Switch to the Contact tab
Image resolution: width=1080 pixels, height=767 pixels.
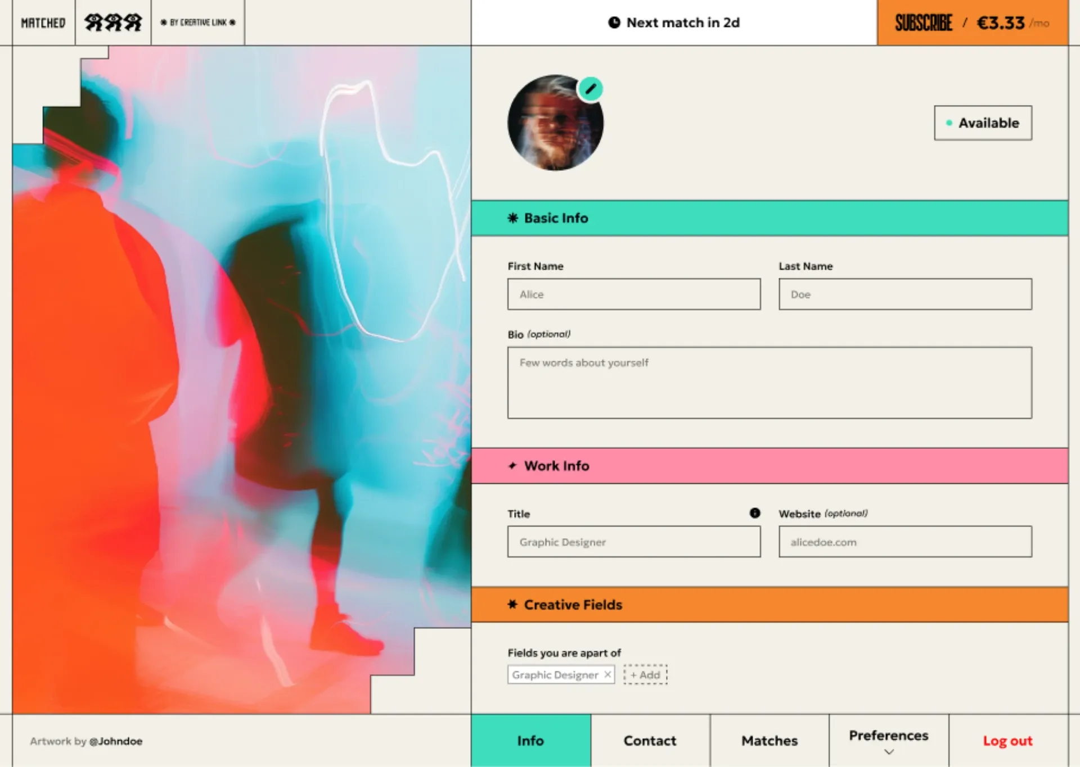(650, 741)
